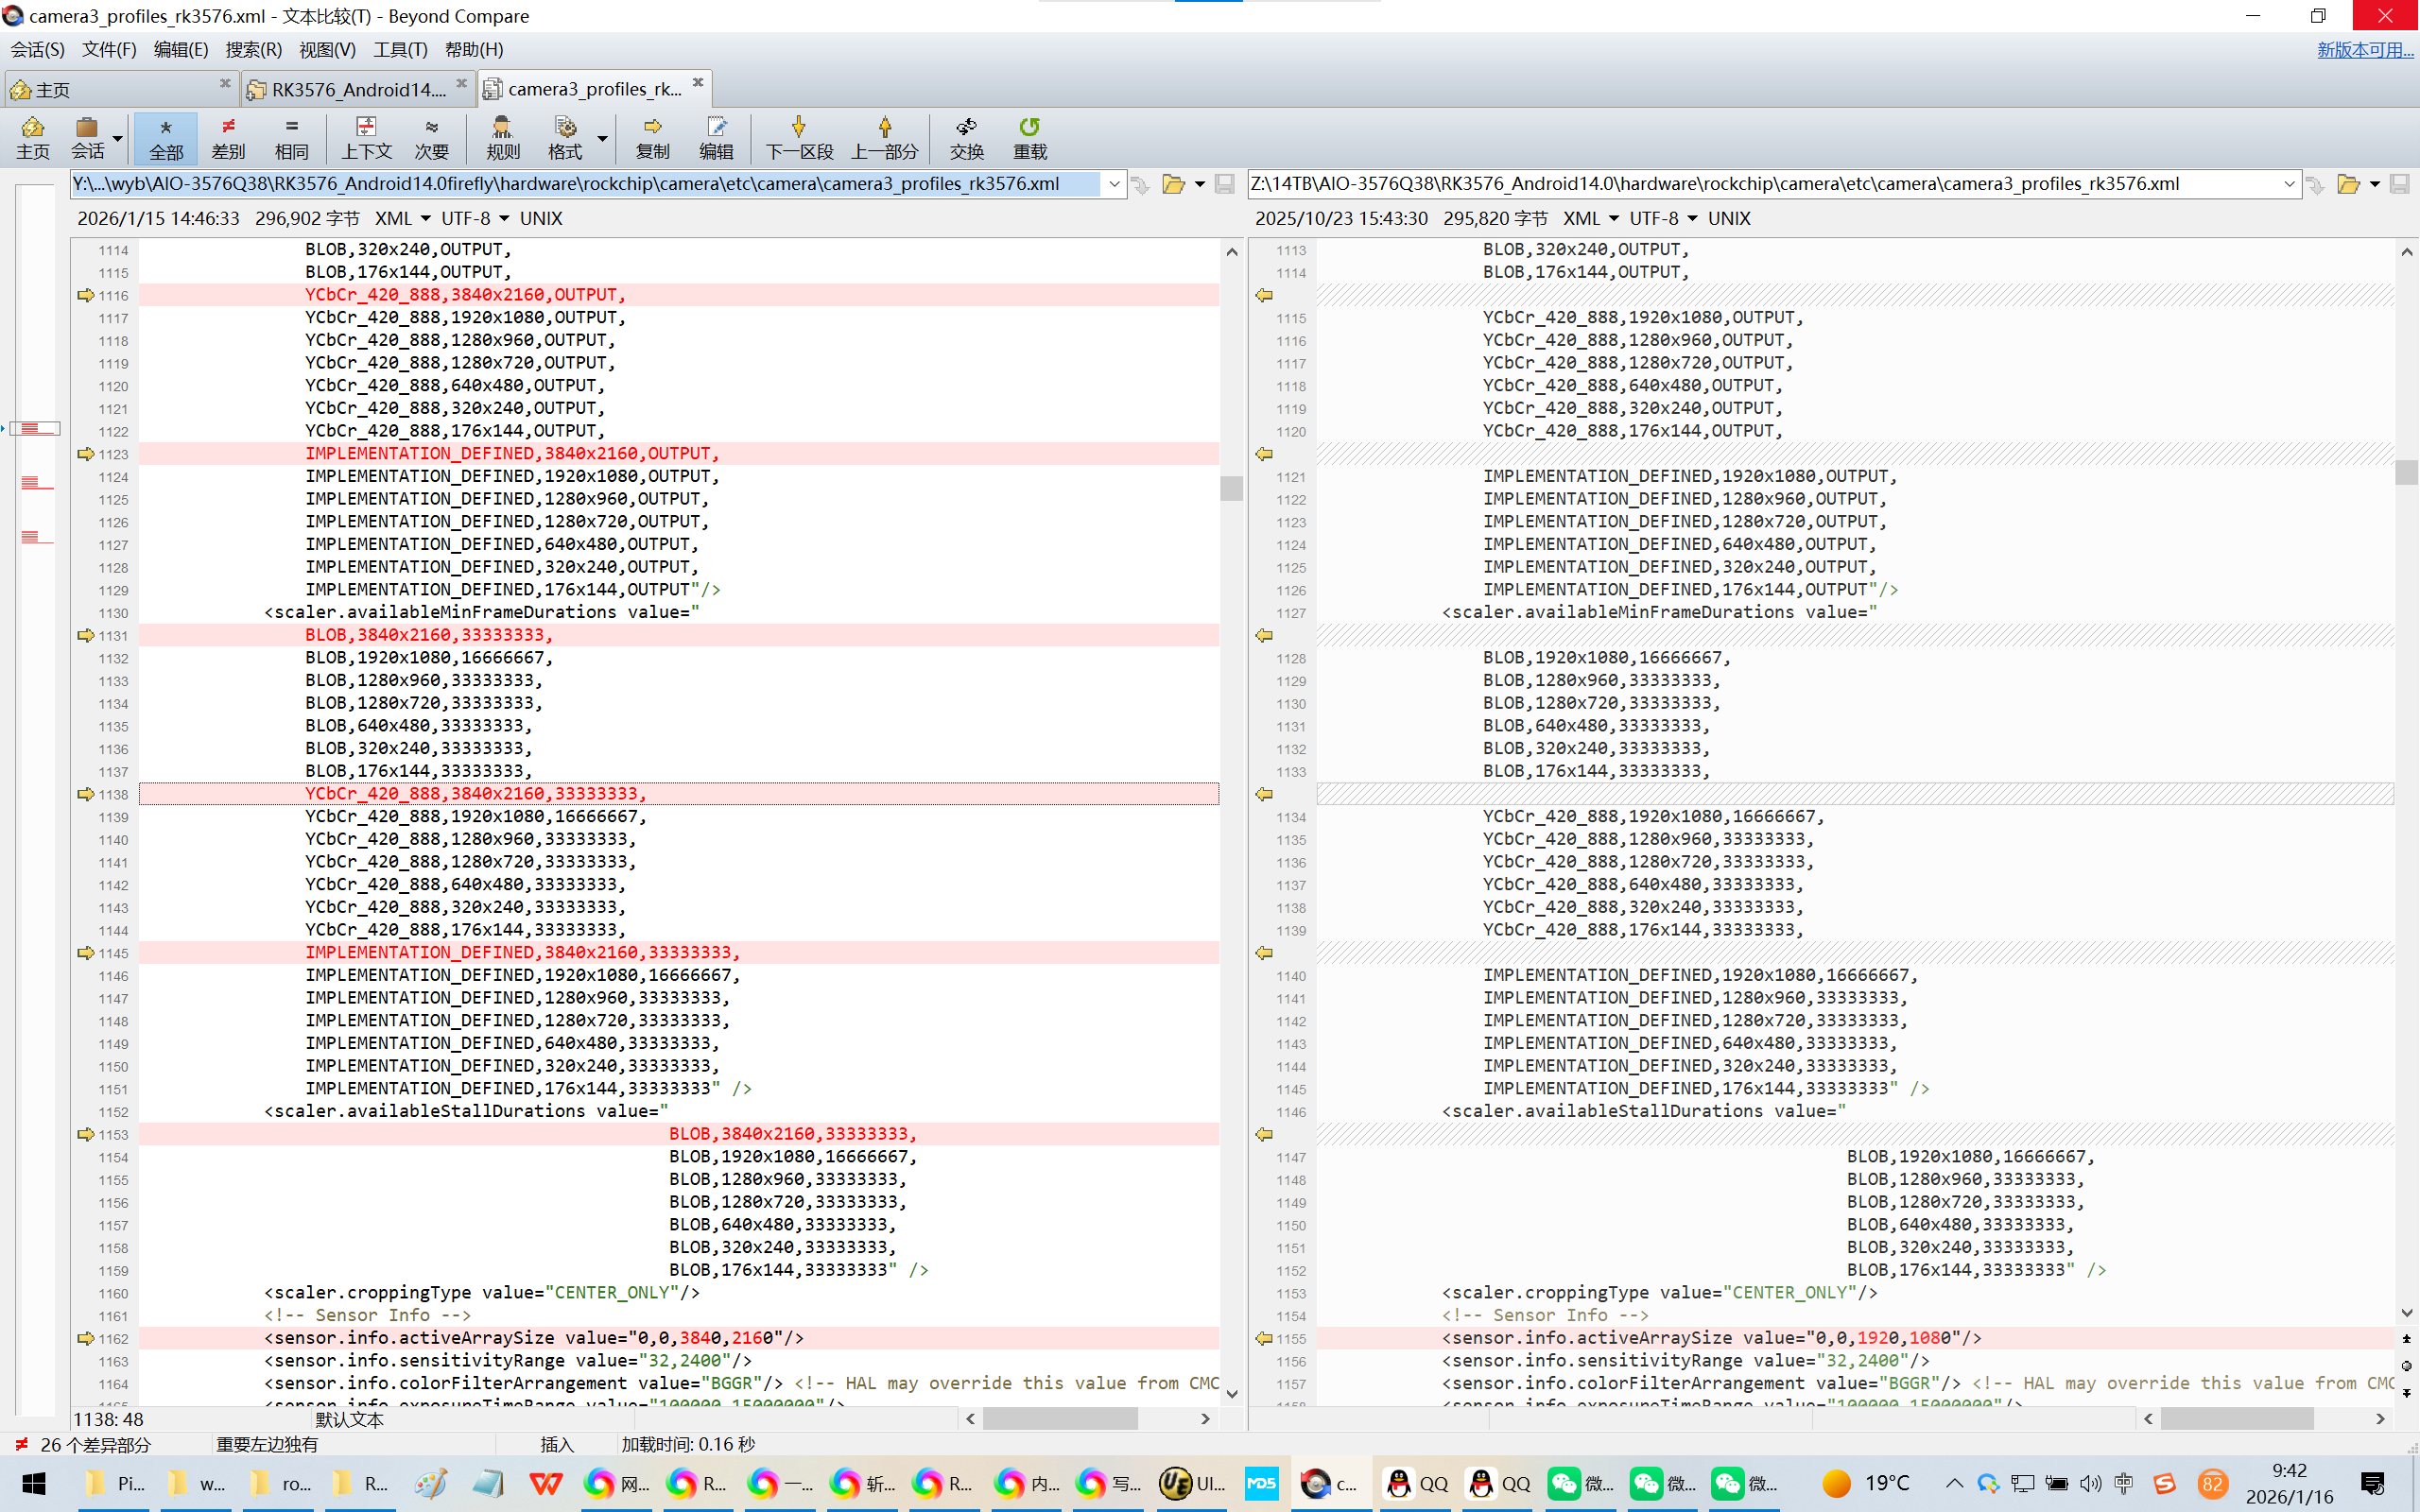Open the Search (搜索) menu
This screenshot has width=2420, height=1512.
point(253,49)
